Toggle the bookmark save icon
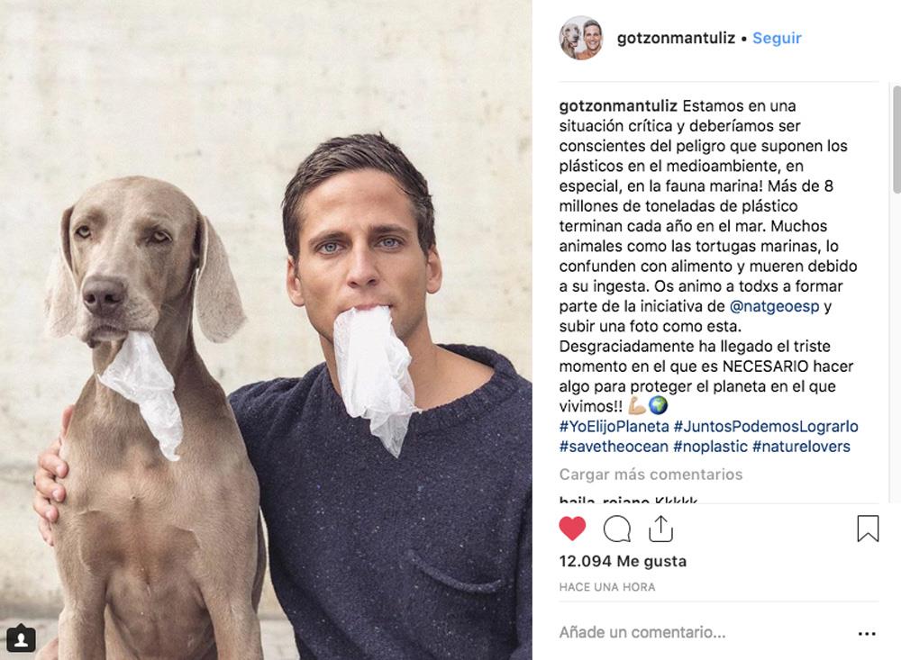The height and width of the screenshot is (660, 901). (x=868, y=529)
